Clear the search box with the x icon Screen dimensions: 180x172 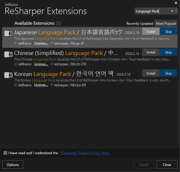pyautogui.click(x=172, y=11)
